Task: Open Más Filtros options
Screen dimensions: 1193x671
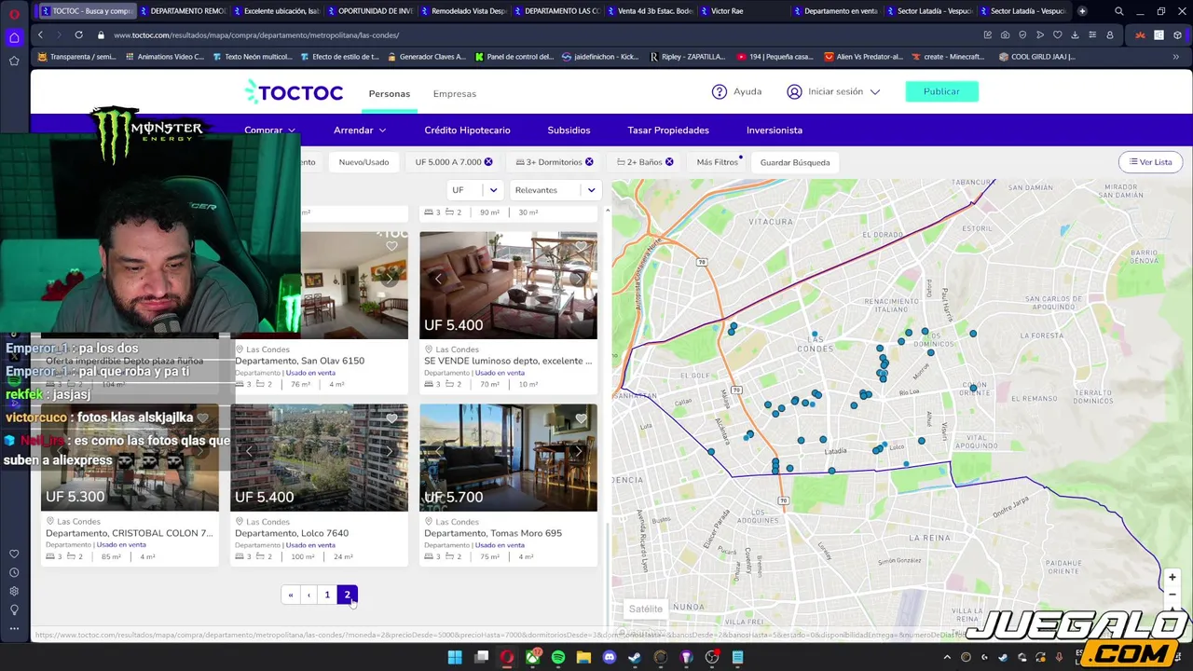Action: (x=718, y=162)
